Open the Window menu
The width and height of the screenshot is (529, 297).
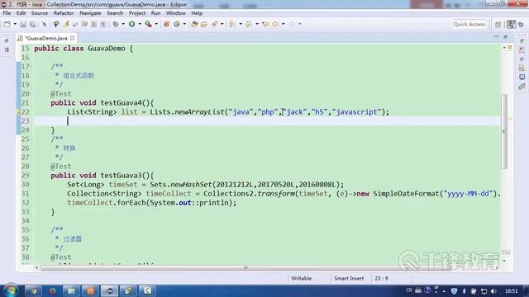pos(176,13)
